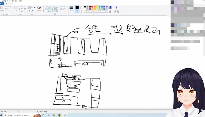Choose the Curve shape
Image resolution: width=205 pixels, height=117 pixels.
click(x=46, y=7)
